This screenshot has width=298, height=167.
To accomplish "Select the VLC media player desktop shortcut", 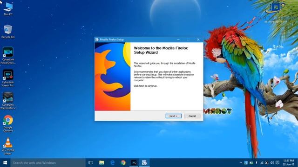I will click(x=8, y=146).
